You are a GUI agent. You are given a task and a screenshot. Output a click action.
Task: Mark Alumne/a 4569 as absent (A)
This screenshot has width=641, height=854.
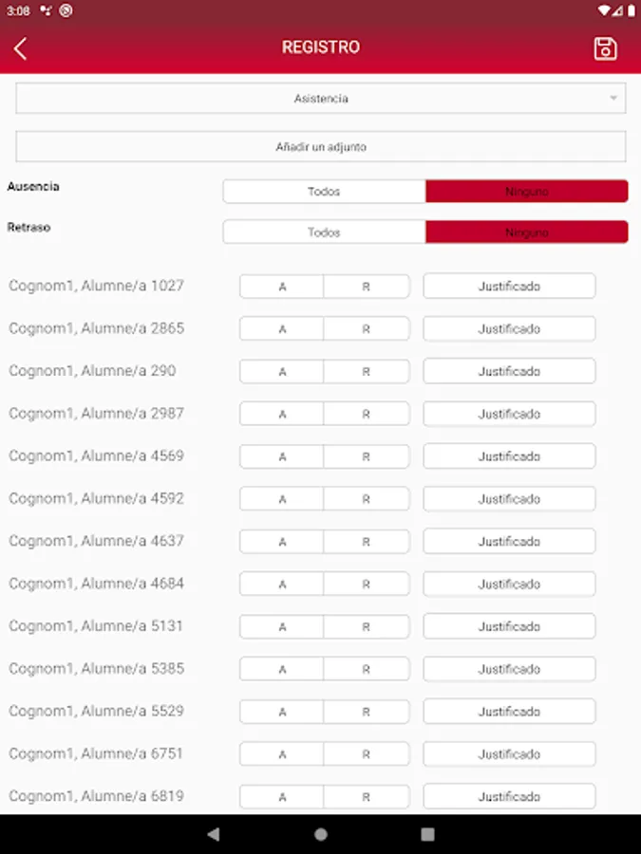coord(282,456)
